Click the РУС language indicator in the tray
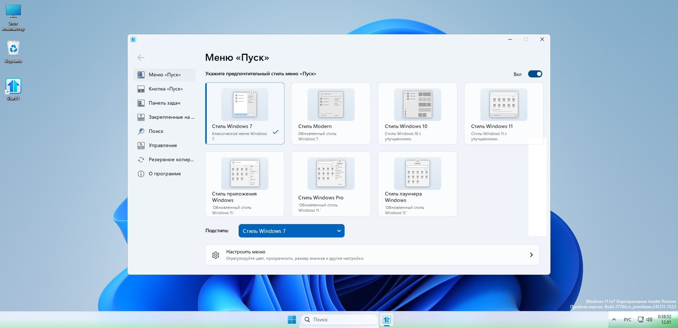This screenshot has width=678, height=328. click(x=627, y=320)
